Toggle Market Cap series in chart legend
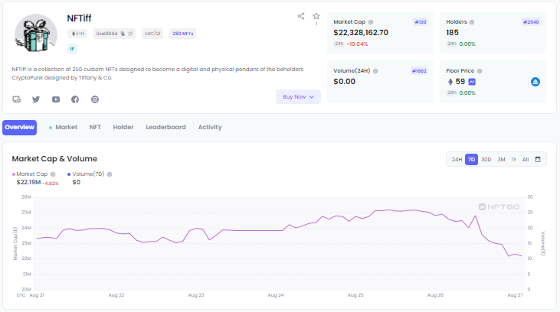Screen dimensions: 560x312 click(30, 174)
